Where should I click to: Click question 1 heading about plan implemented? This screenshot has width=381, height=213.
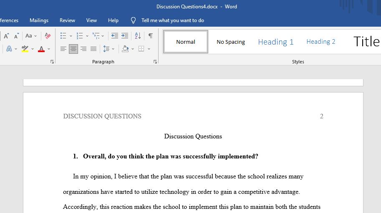point(170,156)
